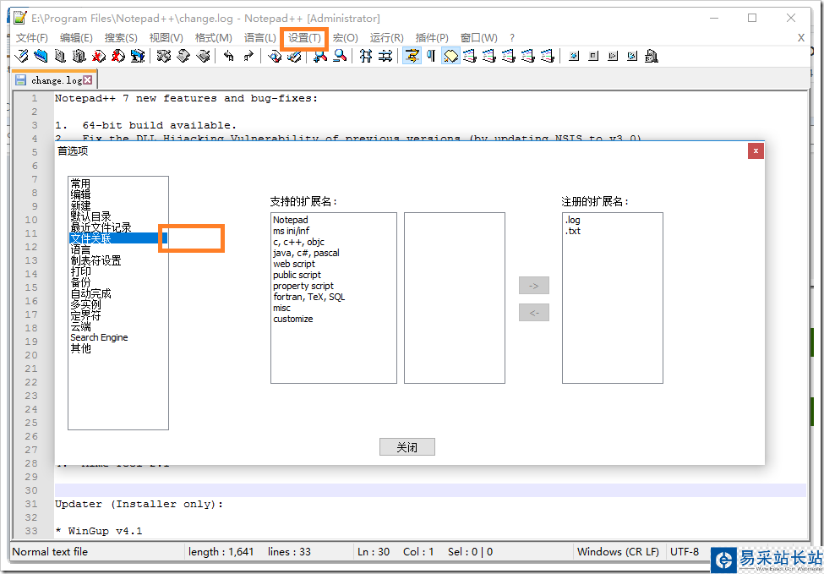Click the <- remove extension button
The height and width of the screenshot is (574, 824).
click(534, 312)
